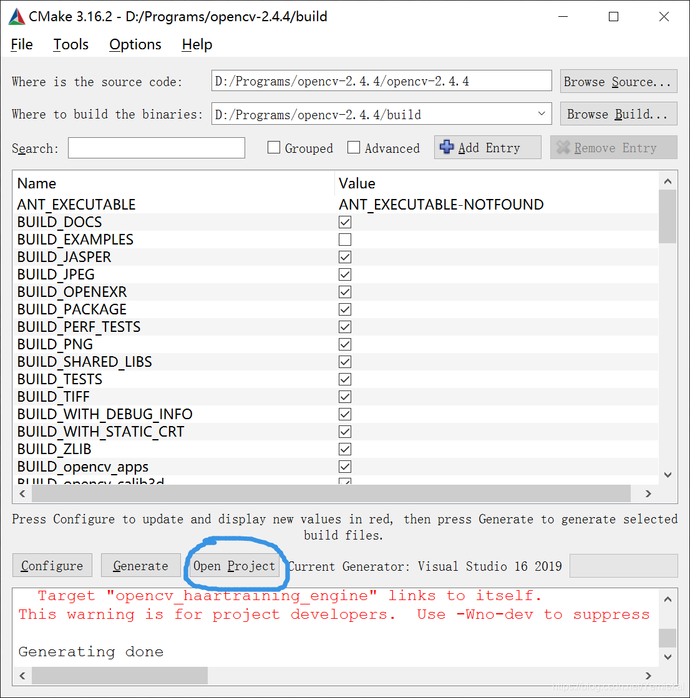Viewport: 690px width, 698px height.
Task: Select the BUILD_SHARED_LIBS entry name
Action: coord(85,362)
